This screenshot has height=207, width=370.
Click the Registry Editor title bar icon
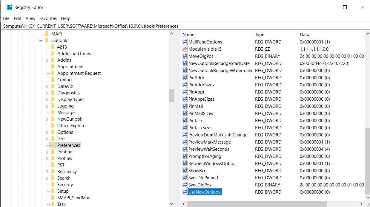pyautogui.click(x=9, y=7)
